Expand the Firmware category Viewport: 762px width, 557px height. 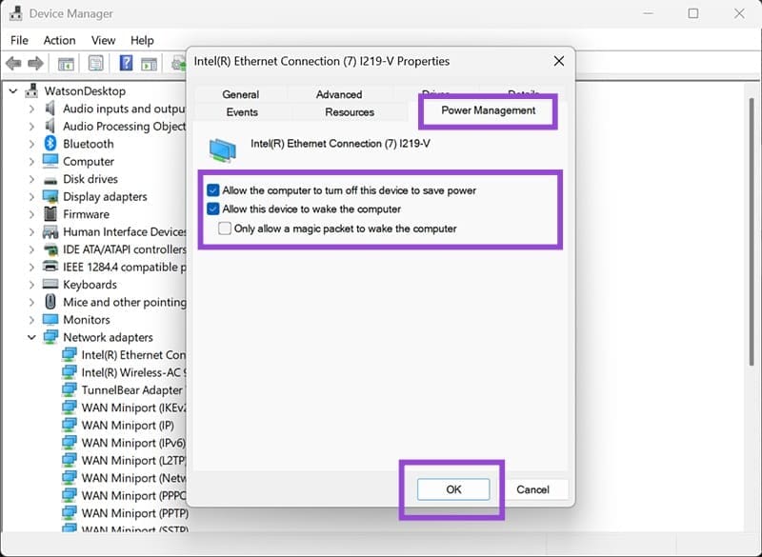(32, 213)
